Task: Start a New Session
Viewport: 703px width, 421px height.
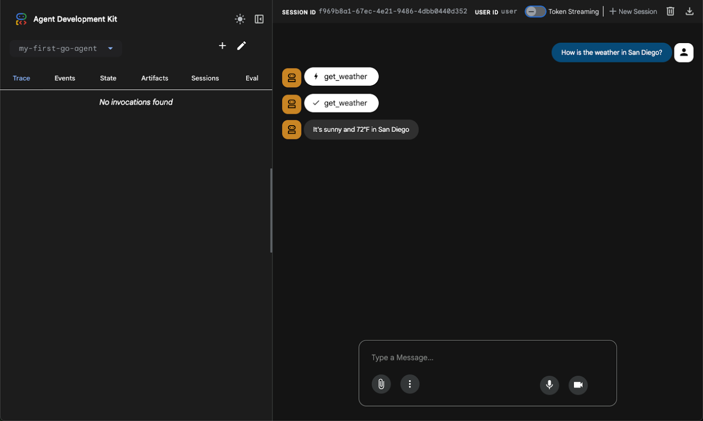Action: tap(633, 11)
